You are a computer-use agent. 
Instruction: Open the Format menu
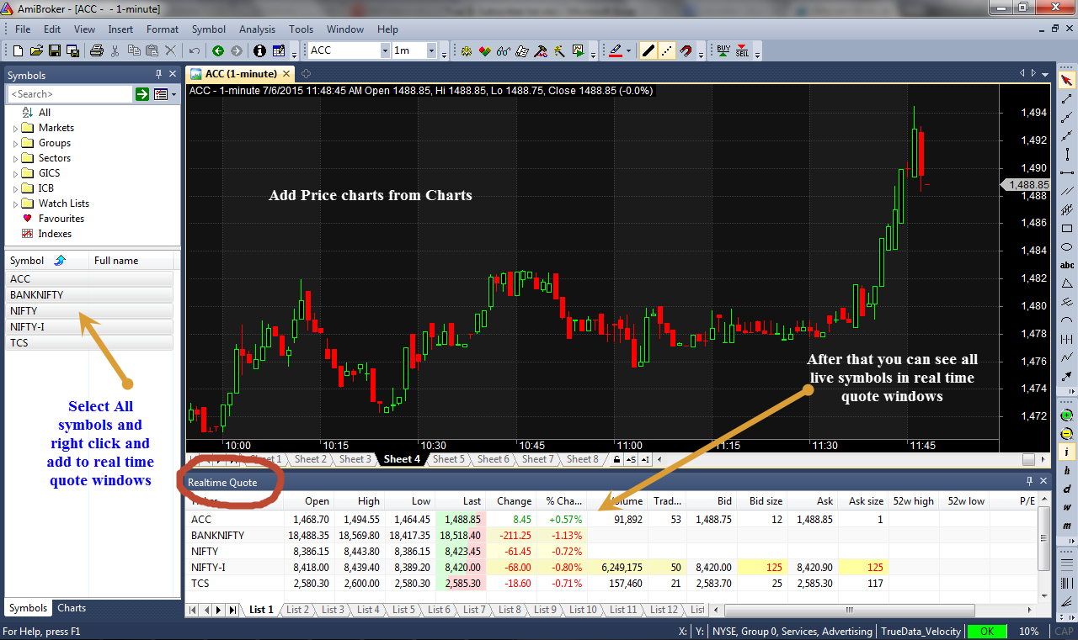163,29
